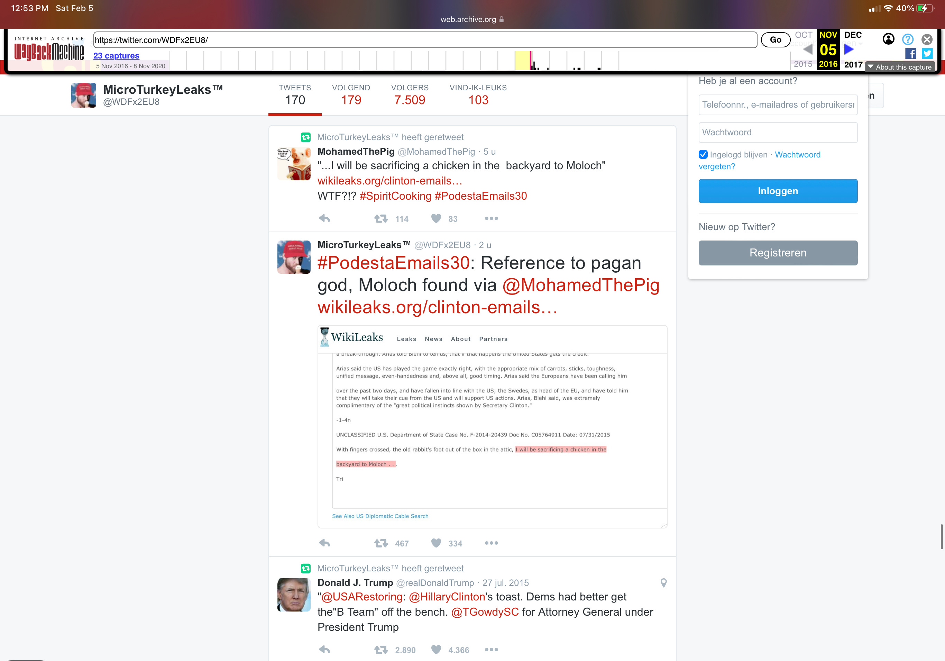945x661 pixels.
Task: Click location pin on Trump tweet
Action: (663, 583)
